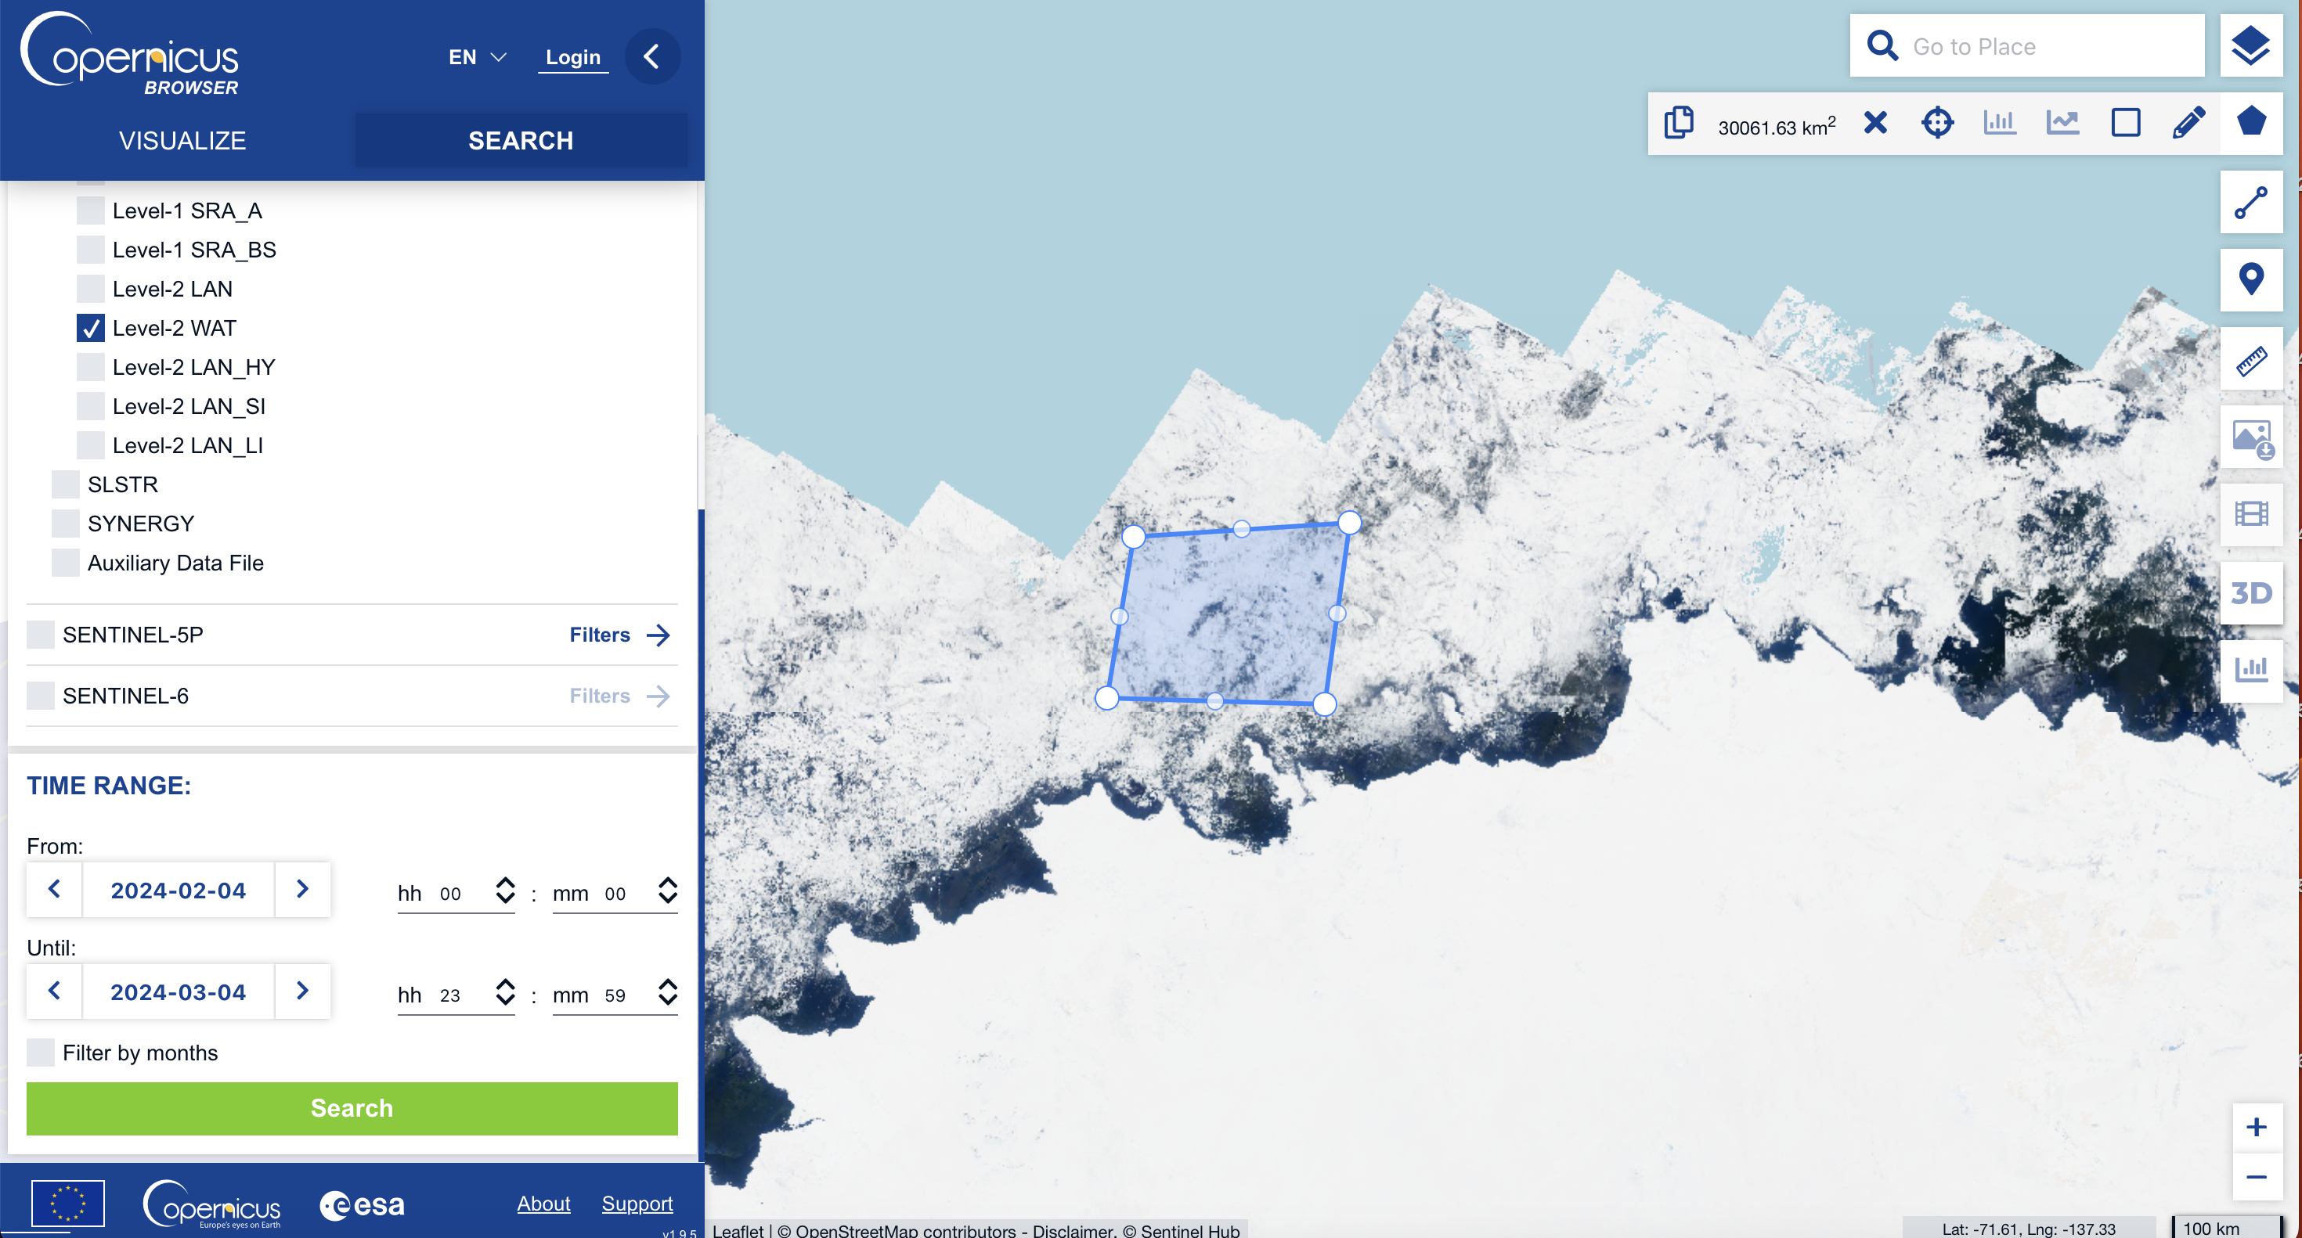Adjust From minutes stepper arrows

coord(668,891)
